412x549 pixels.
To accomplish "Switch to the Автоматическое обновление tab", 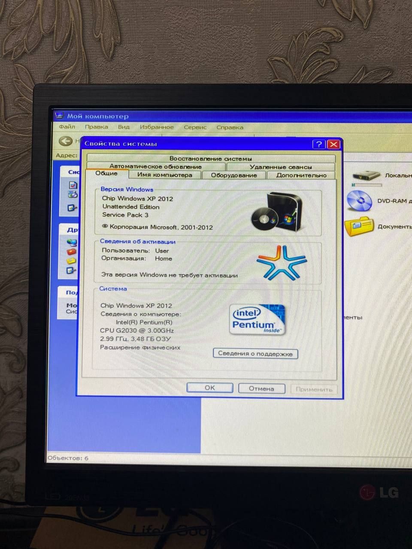I will point(155,166).
